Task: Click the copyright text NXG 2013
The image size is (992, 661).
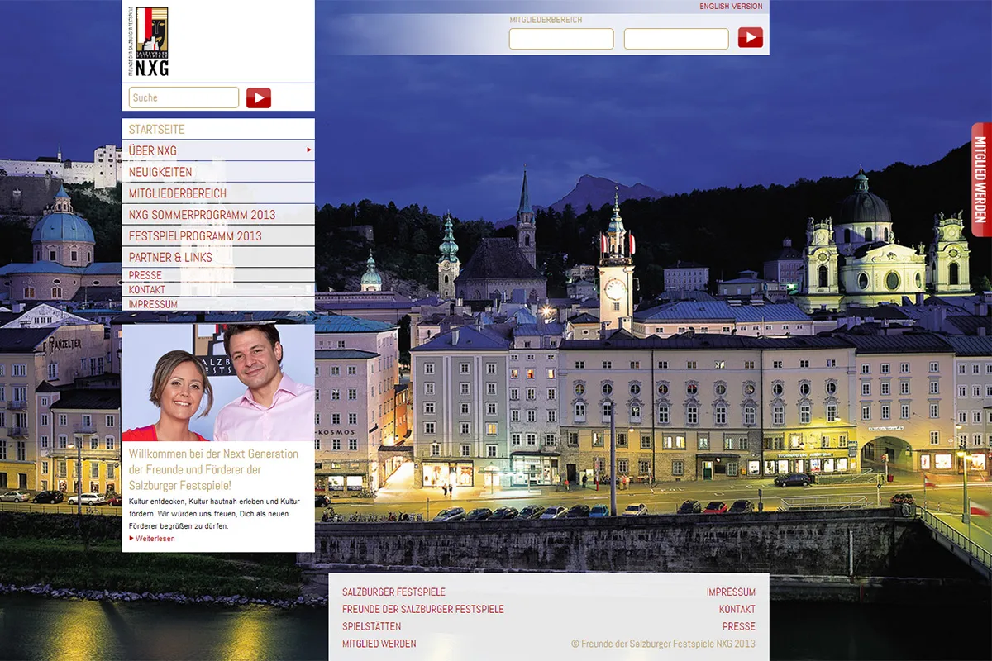Action: point(663,644)
